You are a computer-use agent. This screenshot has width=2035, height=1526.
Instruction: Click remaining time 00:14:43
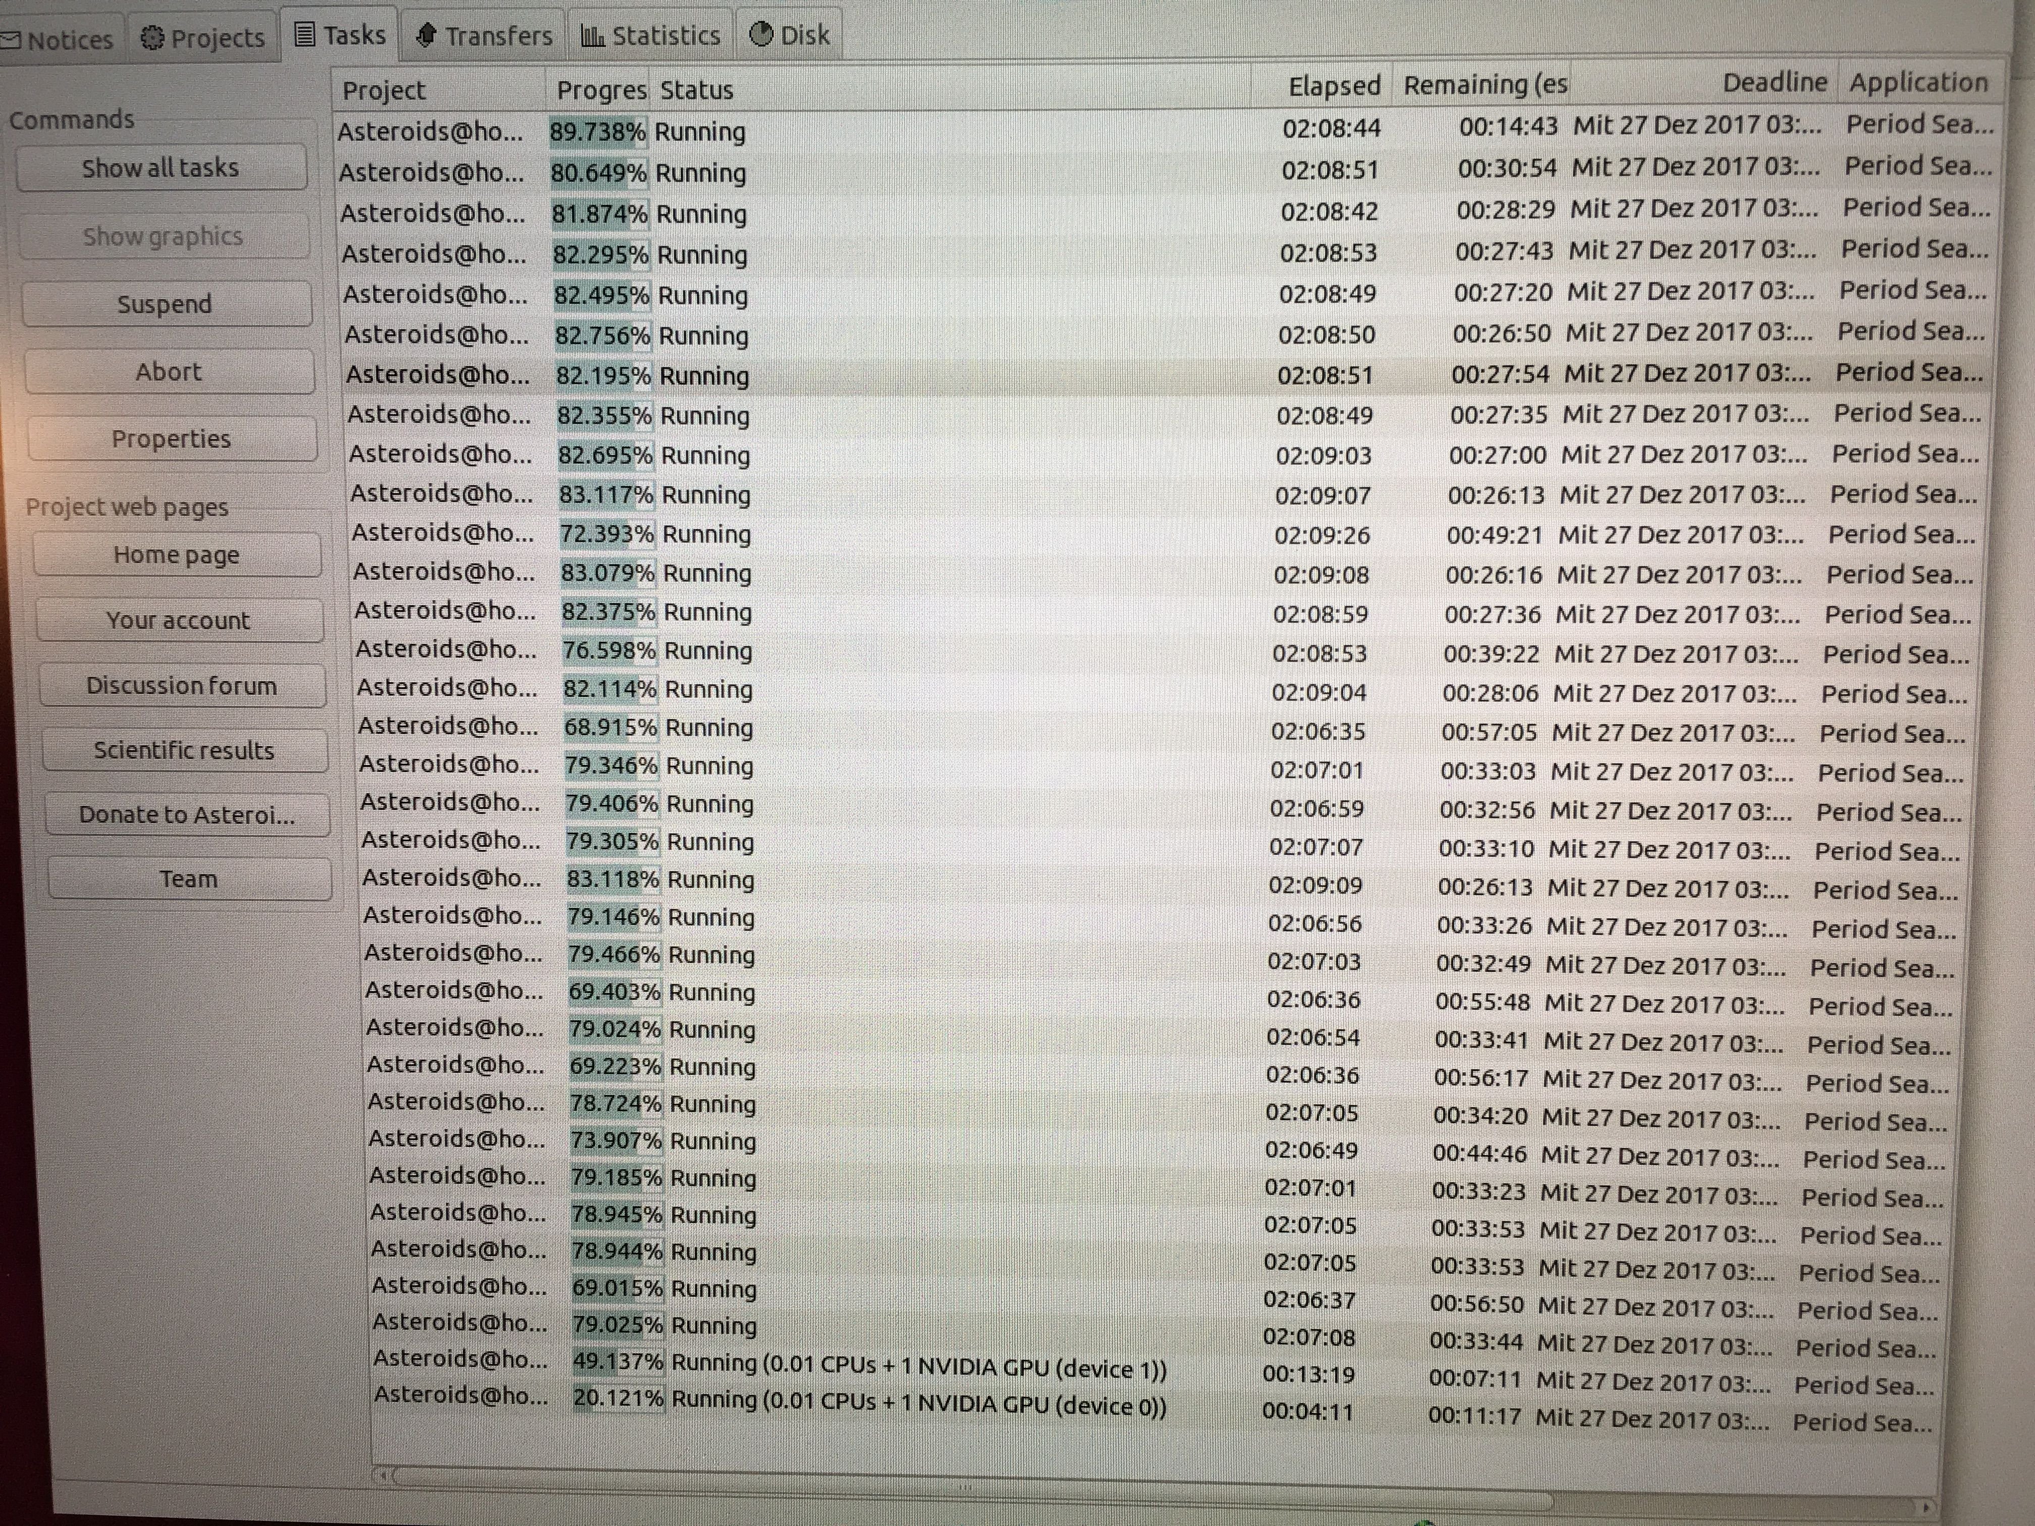[x=1509, y=126]
